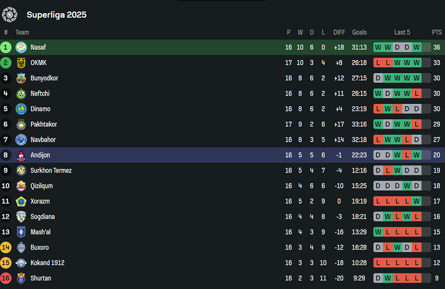Image resolution: width=445 pixels, height=289 pixels.
Task: Click the Superliga 2025 league logo
Action: pos(10,14)
